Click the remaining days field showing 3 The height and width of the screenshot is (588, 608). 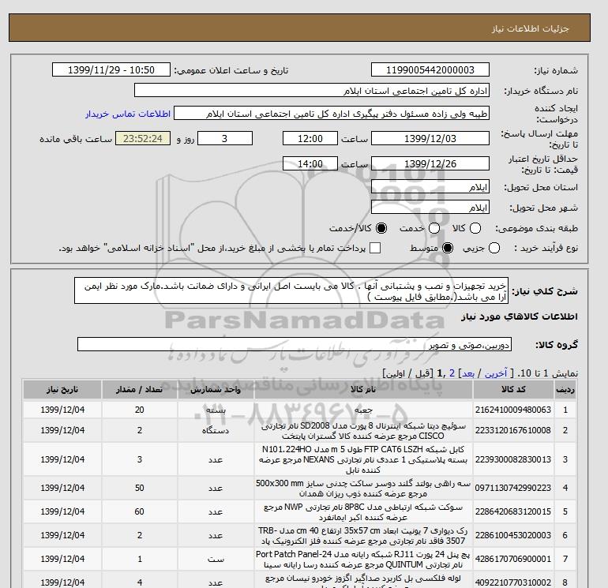click(225, 138)
